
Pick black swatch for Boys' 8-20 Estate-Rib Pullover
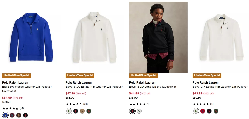click(x=75, y=111)
